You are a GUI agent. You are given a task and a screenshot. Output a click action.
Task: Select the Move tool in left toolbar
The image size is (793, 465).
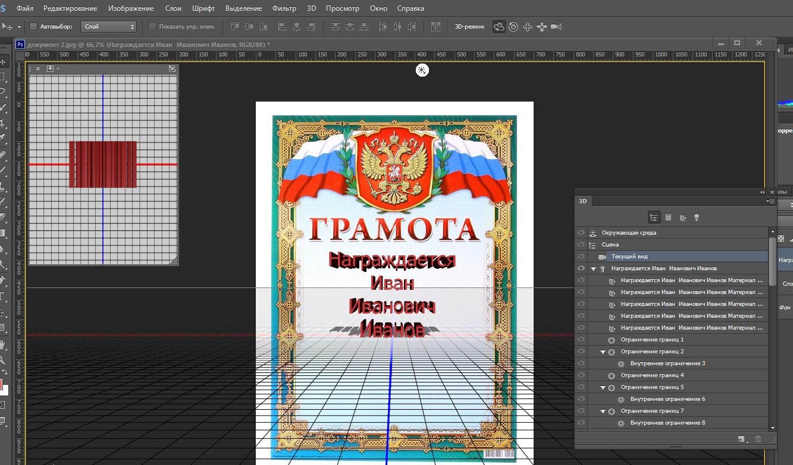(x=3, y=61)
